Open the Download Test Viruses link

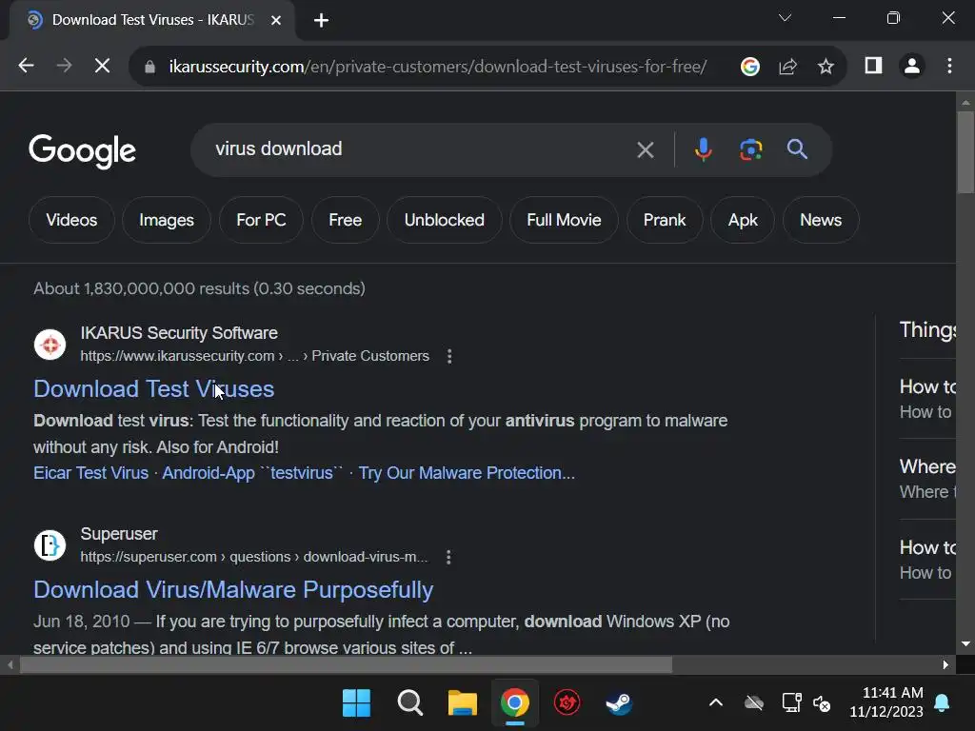pos(153,389)
